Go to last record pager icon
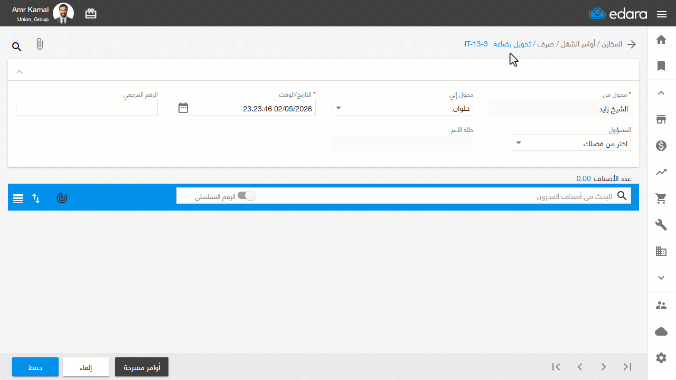This screenshot has height=380, width=676. [627, 367]
